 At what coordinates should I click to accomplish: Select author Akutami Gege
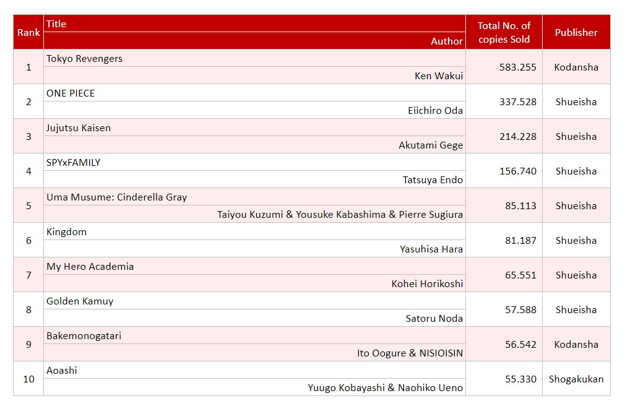[x=254, y=145]
